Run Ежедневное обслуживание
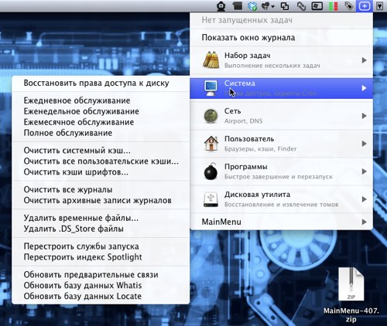 [101, 100]
